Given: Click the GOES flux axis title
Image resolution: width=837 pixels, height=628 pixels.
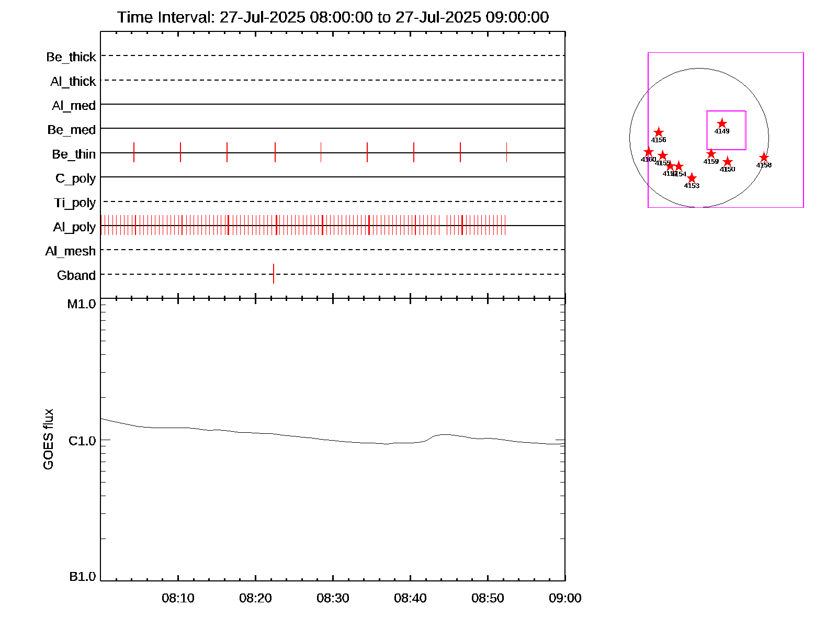Looking at the screenshot, I should point(48,440).
